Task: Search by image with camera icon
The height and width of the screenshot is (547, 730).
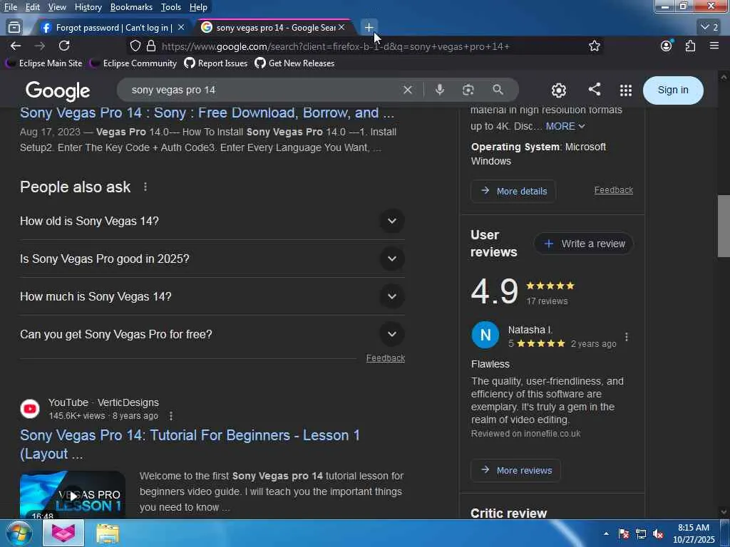Action: (468, 90)
